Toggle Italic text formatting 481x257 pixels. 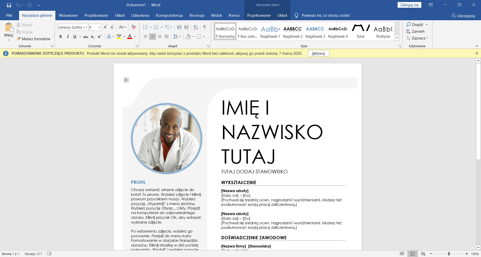click(68, 37)
